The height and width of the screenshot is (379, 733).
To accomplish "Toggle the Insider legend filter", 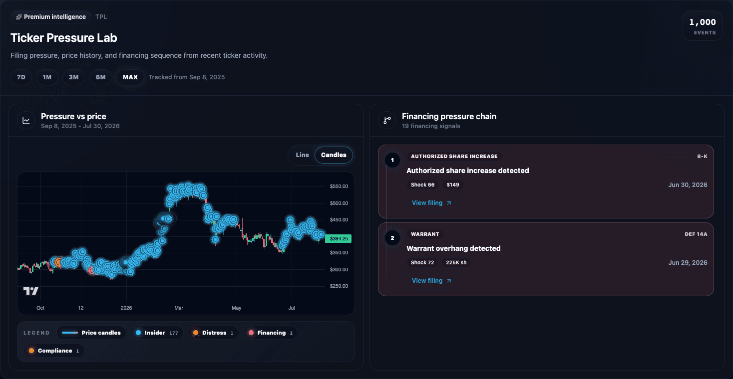I will [157, 333].
